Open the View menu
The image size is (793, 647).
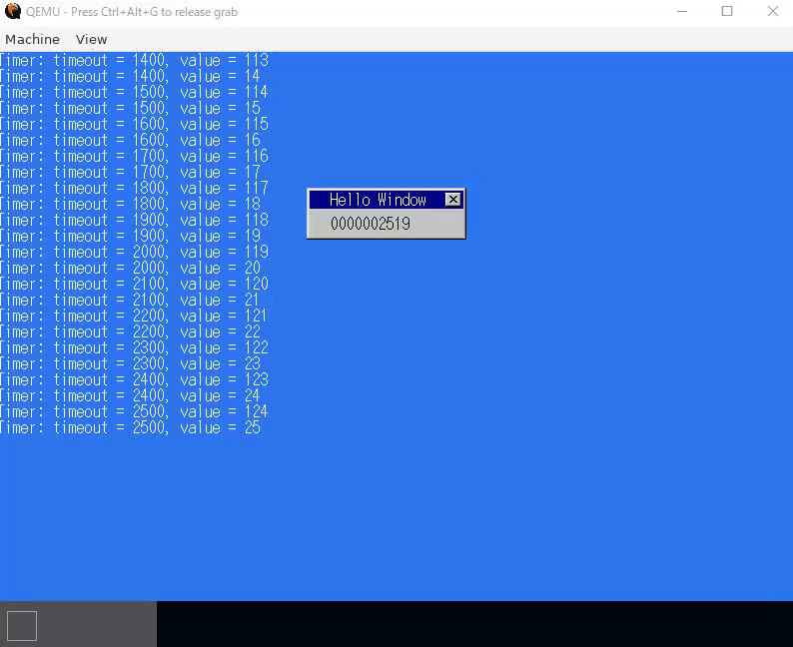[92, 39]
